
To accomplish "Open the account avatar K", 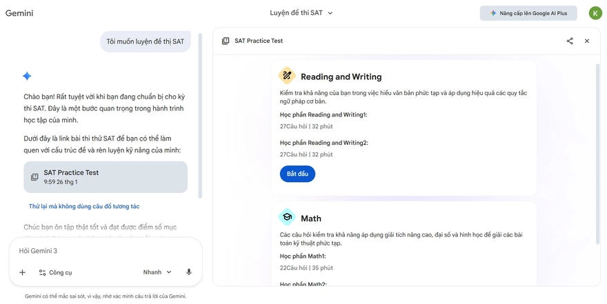I will tap(595, 13).
